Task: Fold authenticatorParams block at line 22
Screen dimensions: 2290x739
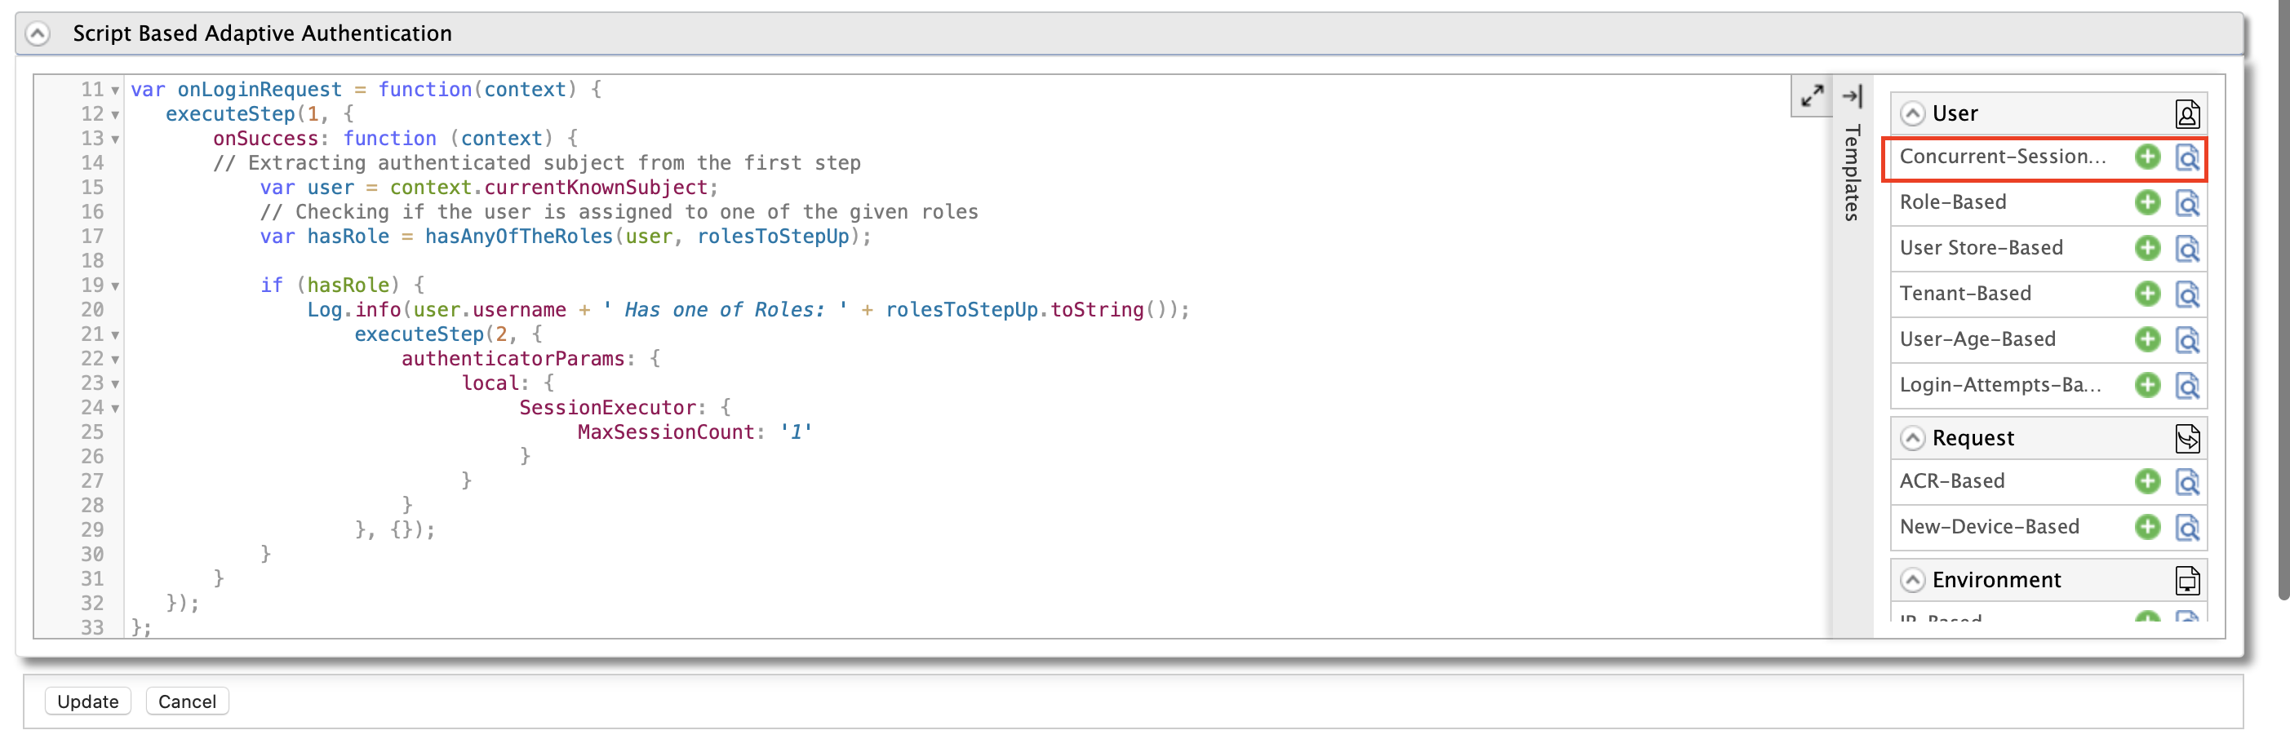Action: click(x=116, y=360)
